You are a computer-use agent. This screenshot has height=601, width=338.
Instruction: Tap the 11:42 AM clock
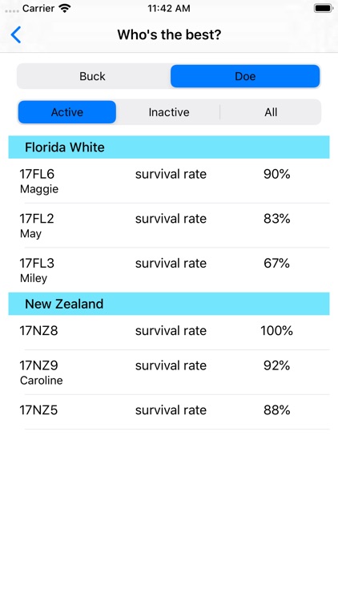pyautogui.click(x=169, y=9)
